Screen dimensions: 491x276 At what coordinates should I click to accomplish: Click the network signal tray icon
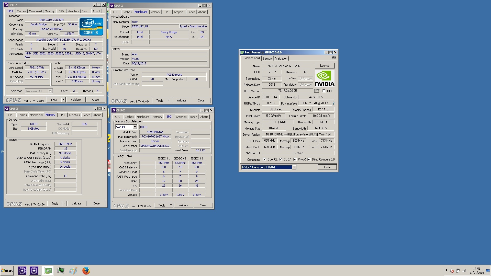coord(464,271)
